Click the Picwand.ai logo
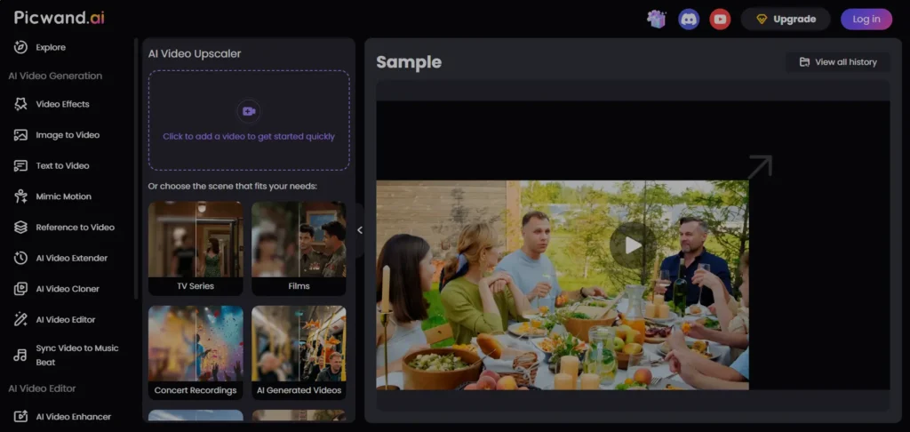 tap(60, 18)
